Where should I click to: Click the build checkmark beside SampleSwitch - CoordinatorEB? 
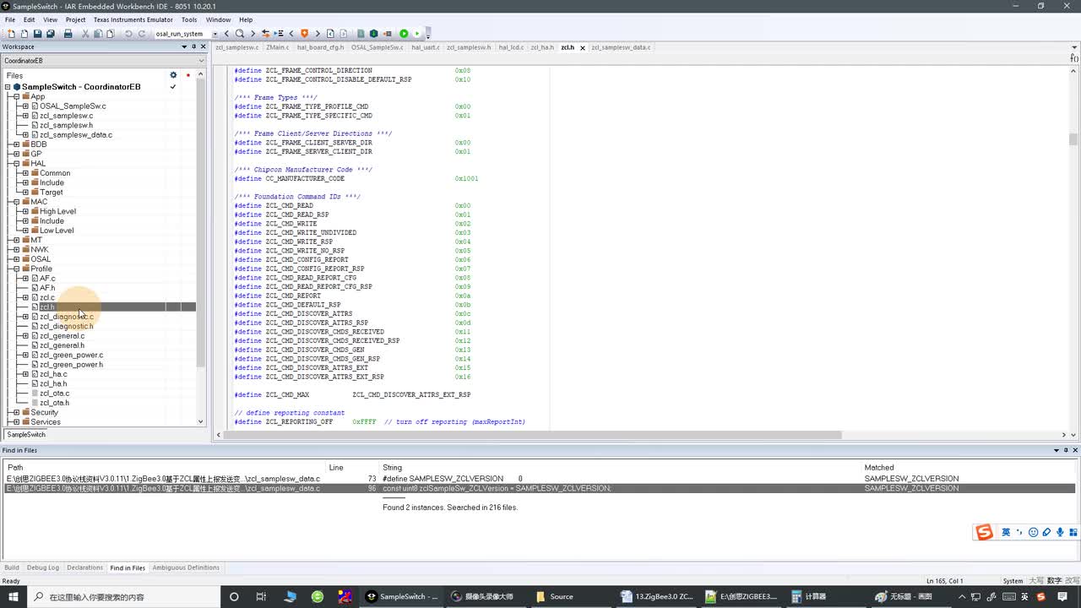click(173, 87)
